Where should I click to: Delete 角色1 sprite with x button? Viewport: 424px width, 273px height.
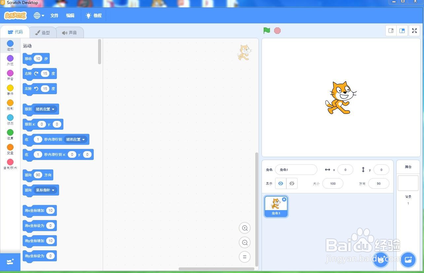[284, 199]
